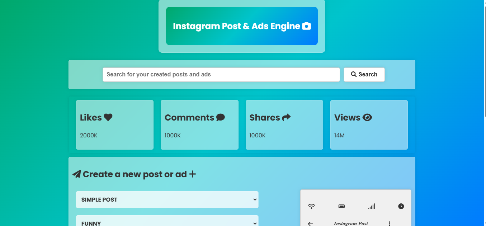
Task: Click the magnifying glass inside the Search button
Action: [x=353, y=74]
